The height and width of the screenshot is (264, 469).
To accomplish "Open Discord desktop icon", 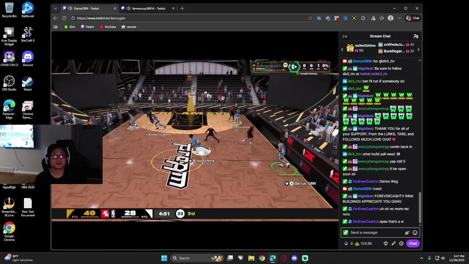I will (28, 59).
